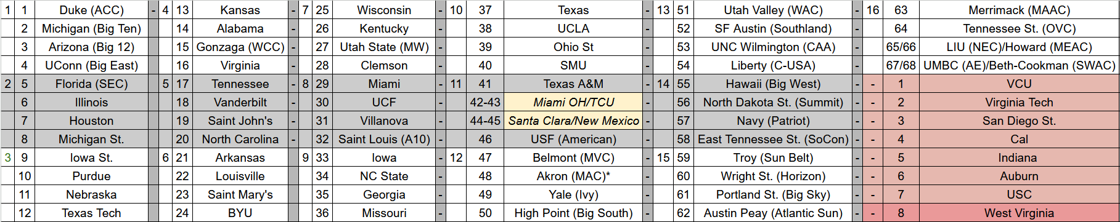Select the Kansas cell
This screenshot has width=1120, height=222.
pos(240,10)
